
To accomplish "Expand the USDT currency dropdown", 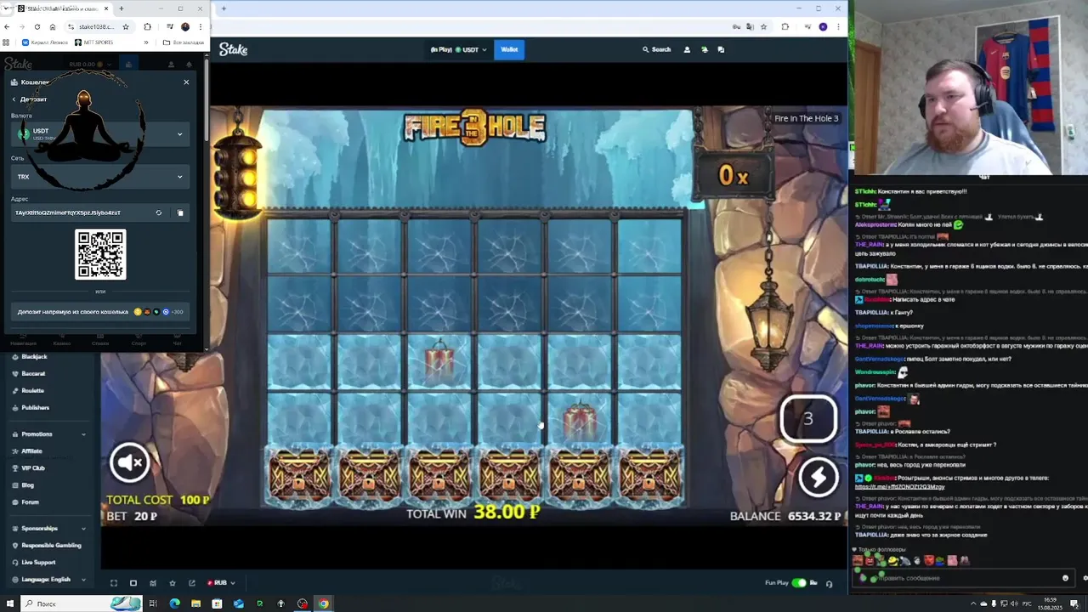I will tap(100, 134).
